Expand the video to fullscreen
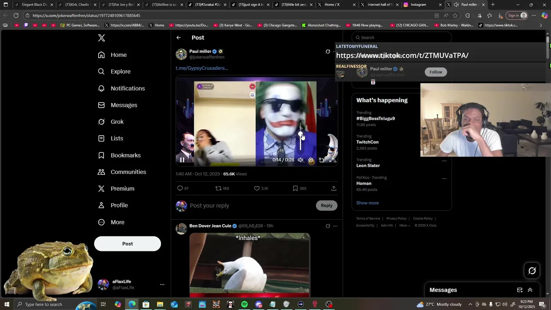 [x=332, y=160]
